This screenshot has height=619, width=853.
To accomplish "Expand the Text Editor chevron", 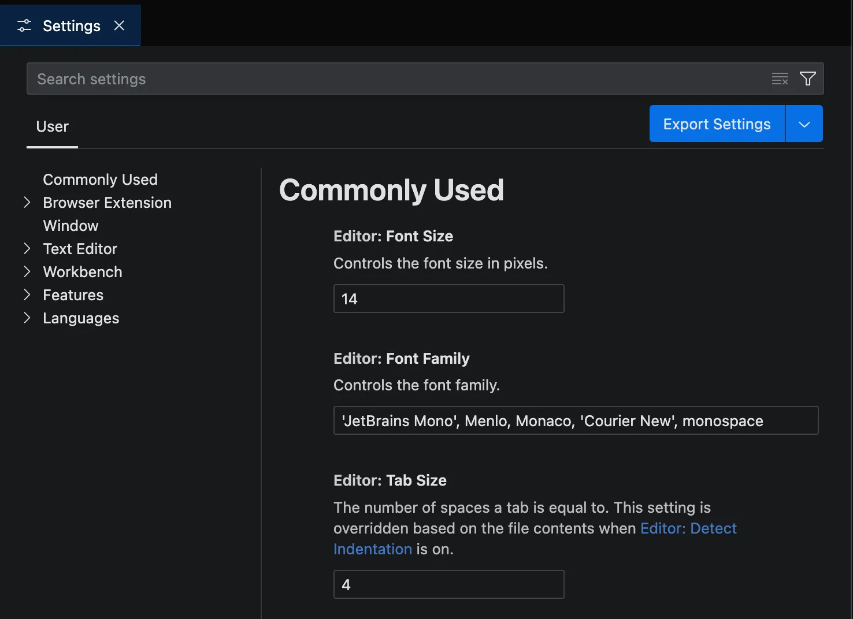I will (27, 248).
